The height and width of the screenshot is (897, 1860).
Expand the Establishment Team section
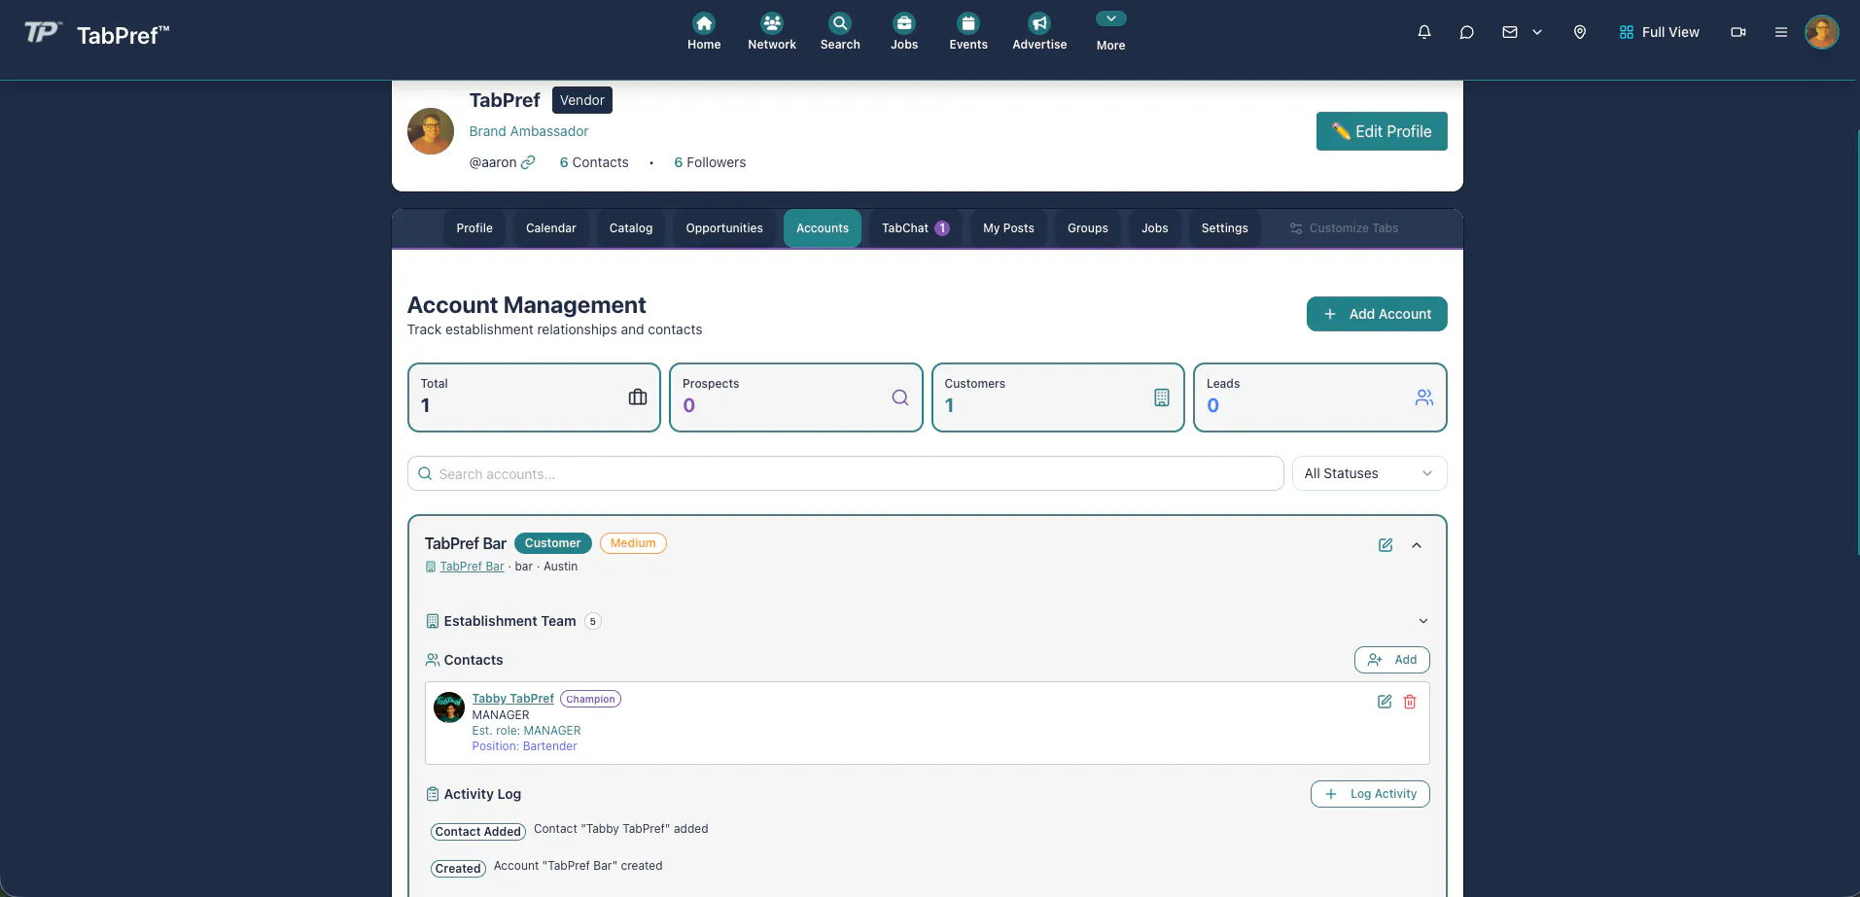pyautogui.click(x=1423, y=621)
